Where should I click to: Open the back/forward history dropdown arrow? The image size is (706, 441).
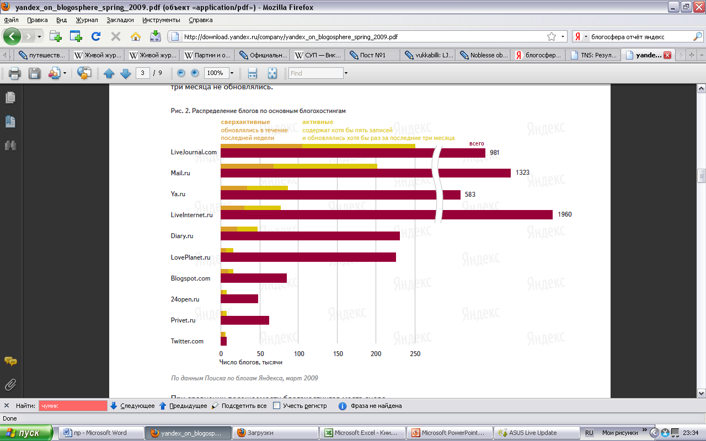[39, 37]
